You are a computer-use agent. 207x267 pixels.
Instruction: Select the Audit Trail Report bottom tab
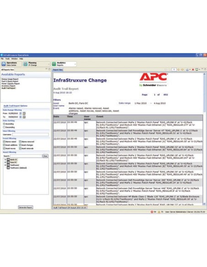(x=70, y=208)
